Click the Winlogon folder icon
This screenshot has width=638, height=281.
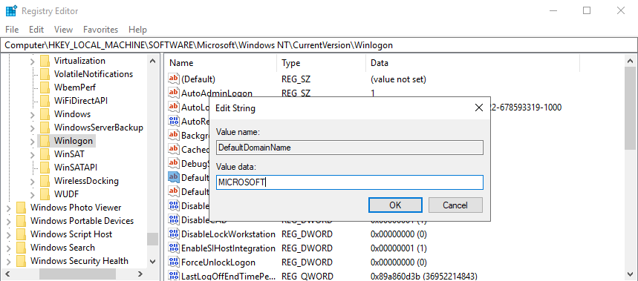pos(45,141)
